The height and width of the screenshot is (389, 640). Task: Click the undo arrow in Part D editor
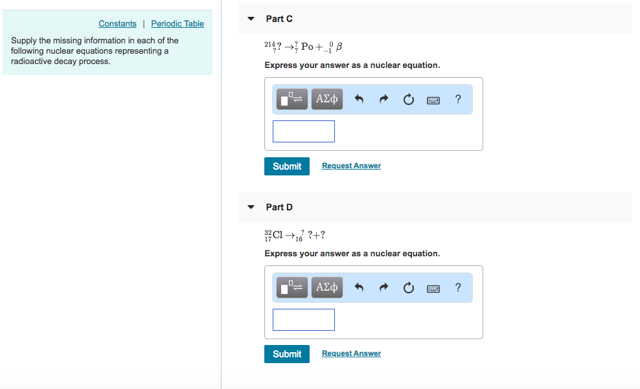(360, 287)
